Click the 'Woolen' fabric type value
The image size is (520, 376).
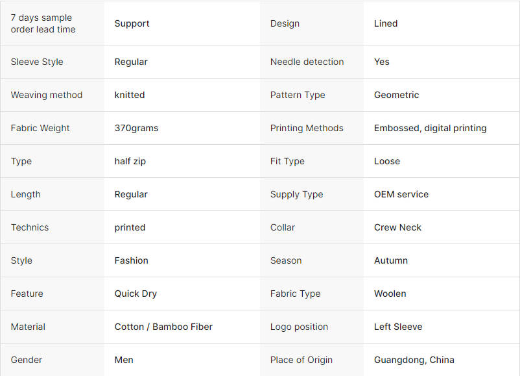point(390,294)
